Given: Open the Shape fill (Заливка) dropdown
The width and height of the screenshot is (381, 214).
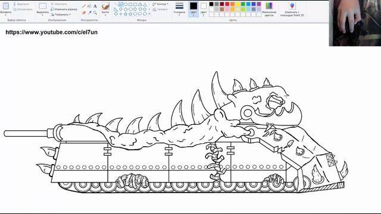Looking at the screenshot, I should tap(161, 10).
